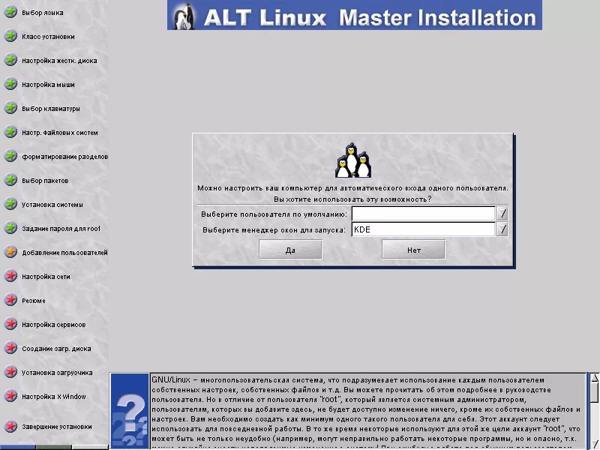Click the green star beside Настройка мыши
The height and width of the screenshot is (450, 600).
10,84
